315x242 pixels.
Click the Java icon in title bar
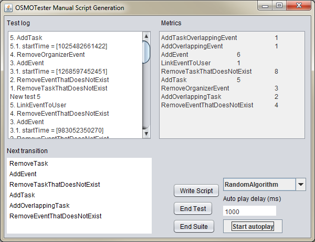(8, 8)
